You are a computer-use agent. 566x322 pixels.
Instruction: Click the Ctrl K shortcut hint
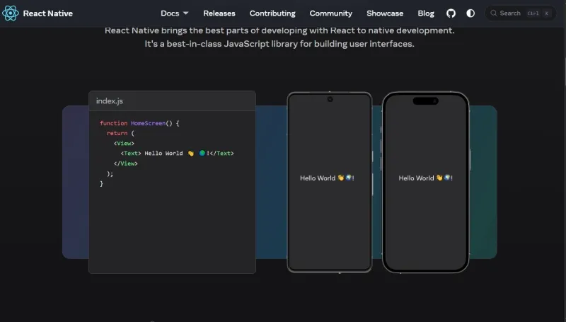click(539, 13)
